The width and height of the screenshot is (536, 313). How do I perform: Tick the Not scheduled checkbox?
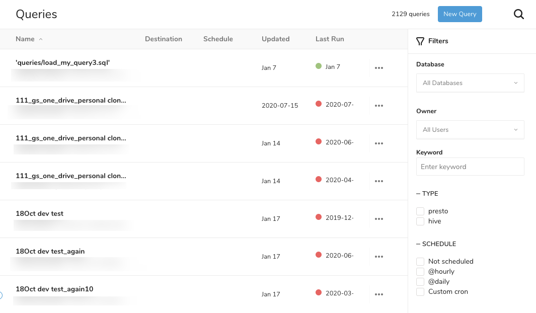(x=420, y=262)
